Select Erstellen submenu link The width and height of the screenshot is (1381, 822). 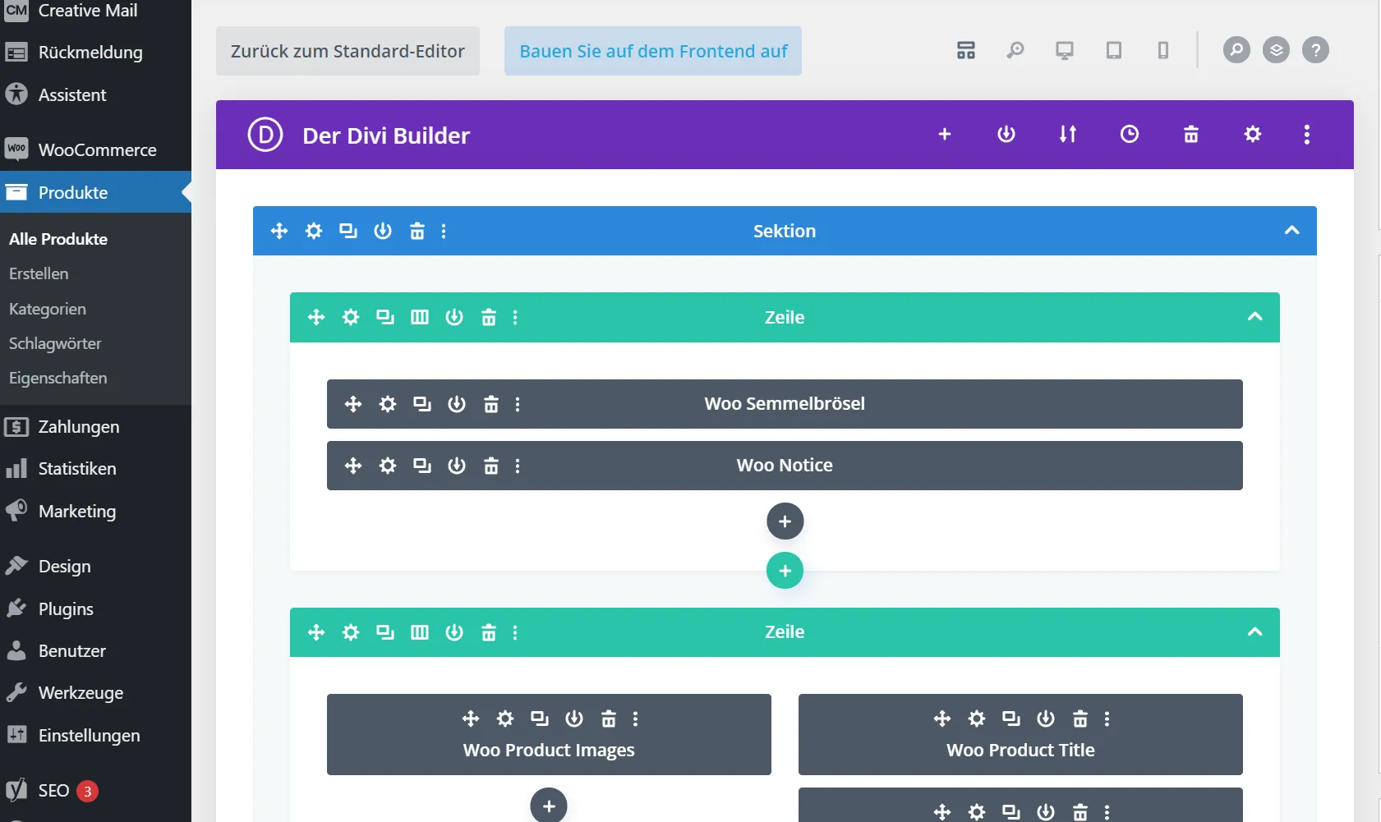39,273
